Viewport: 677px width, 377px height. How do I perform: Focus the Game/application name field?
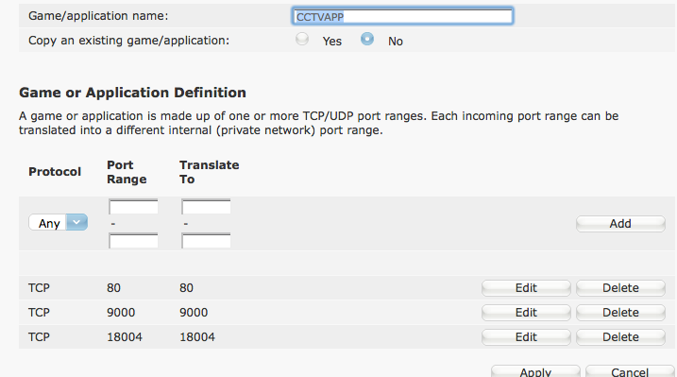402,16
